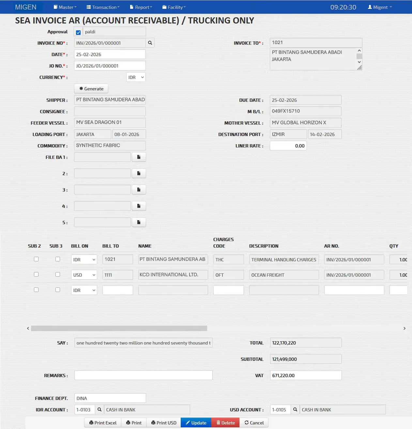This screenshot has height=429, width=412.
Task: Open the Report menu
Action: point(141,7)
